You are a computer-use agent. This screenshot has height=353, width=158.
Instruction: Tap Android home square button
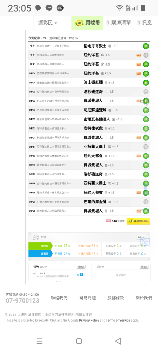(79, 341)
